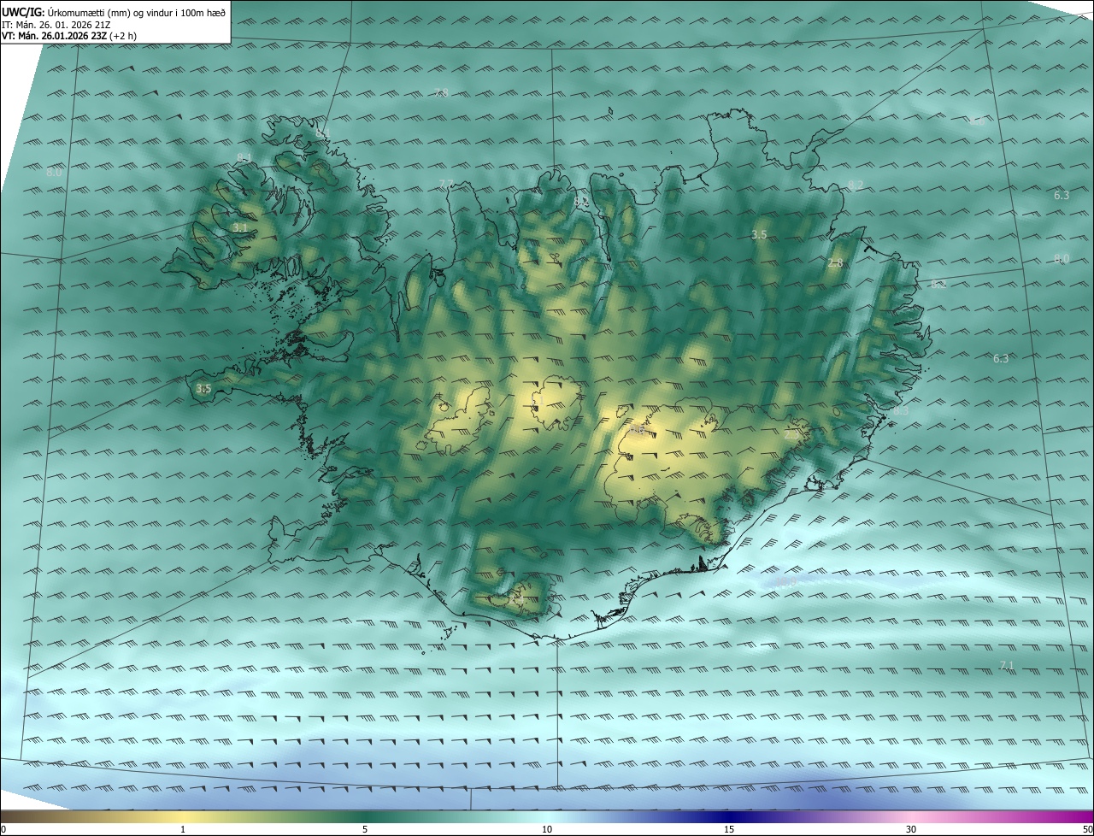Click the 3.1 value in the Westfjords
This screenshot has width=1094, height=836.
[x=240, y=228]
